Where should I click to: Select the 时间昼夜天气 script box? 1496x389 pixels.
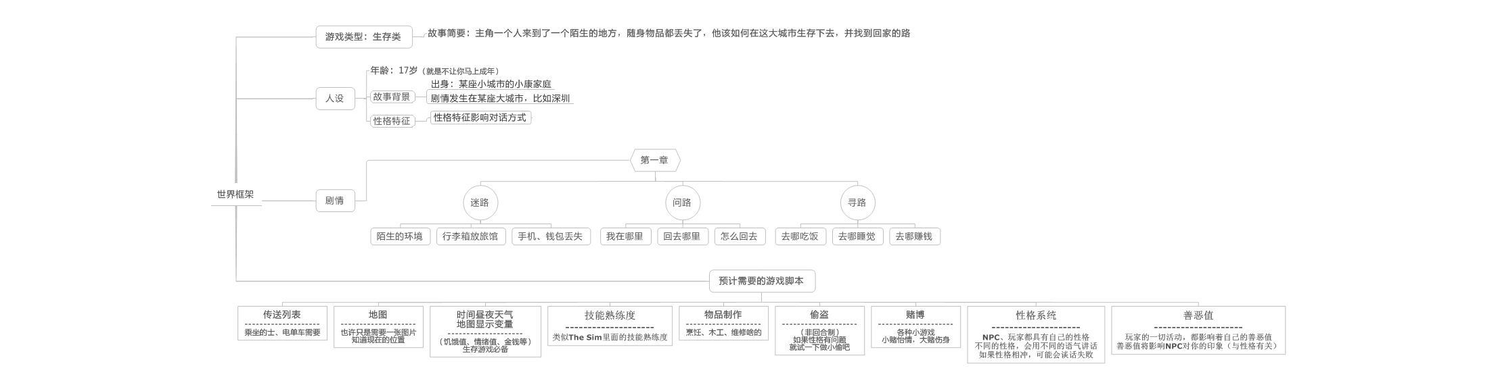[485, 332]
